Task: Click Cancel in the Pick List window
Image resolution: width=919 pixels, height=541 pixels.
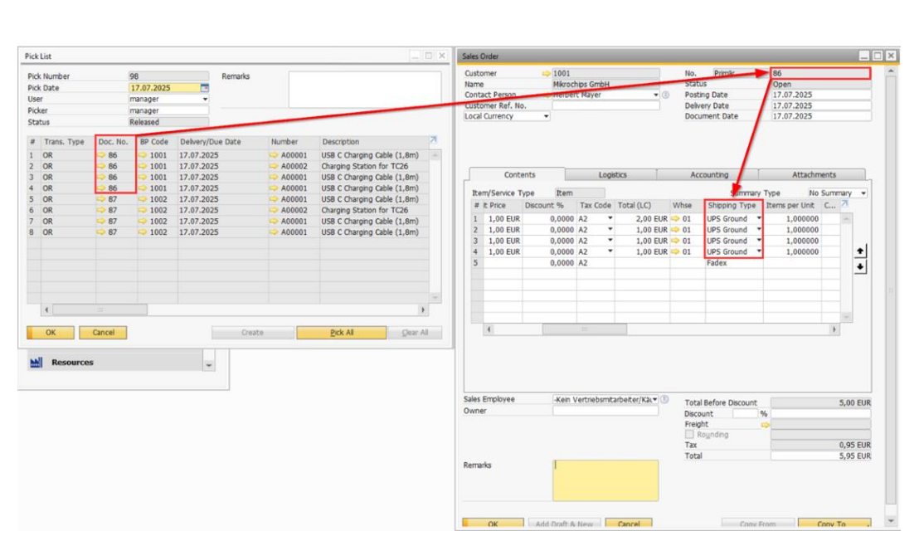Action: tap(104, 333)
